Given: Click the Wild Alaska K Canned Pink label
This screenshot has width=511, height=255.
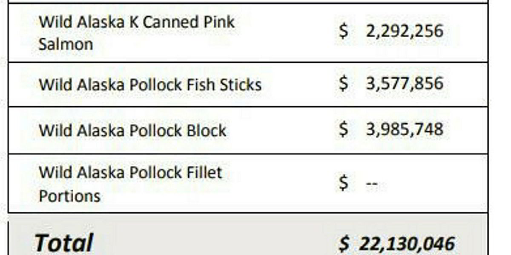Looking at the screenshot, I should 136,22.
